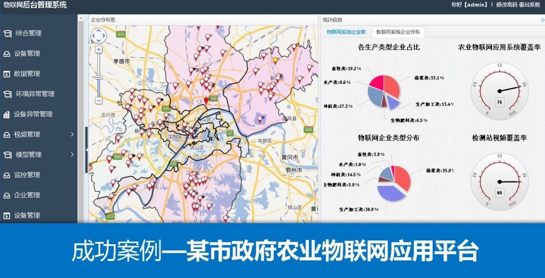
Task: Collapse the 统计信息 panel with double arrow
Action: click(x=542, y=20)
